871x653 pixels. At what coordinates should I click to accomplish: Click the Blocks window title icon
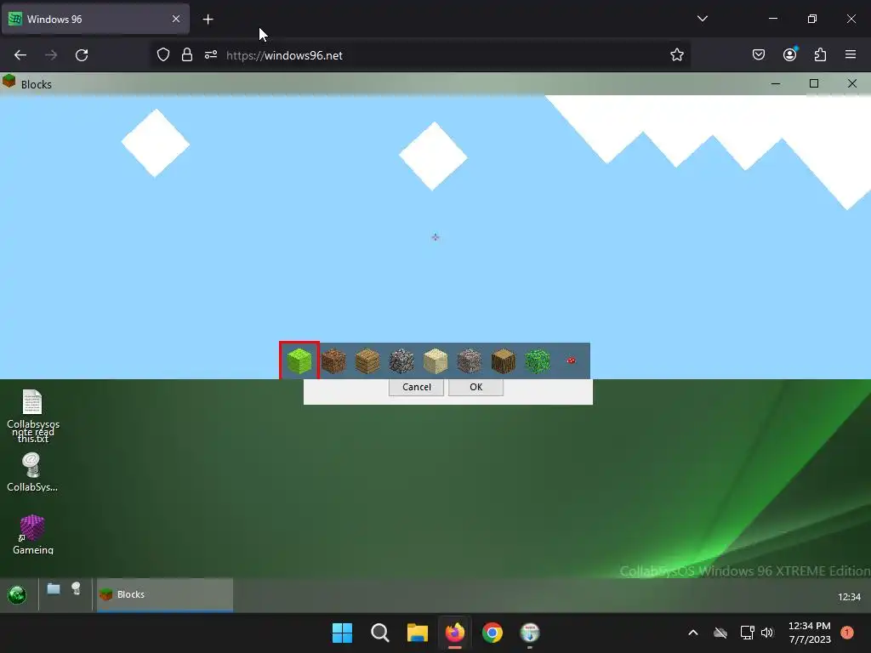9,82
